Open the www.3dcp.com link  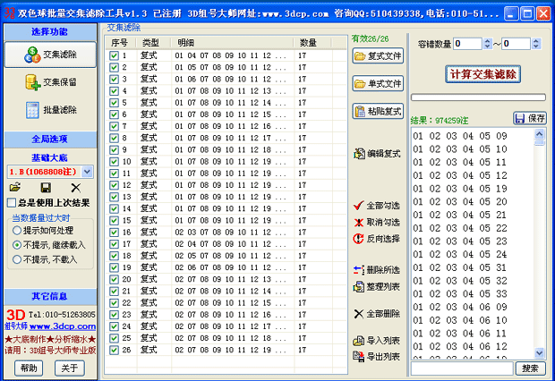pyautogui.click(x=56, y=326)
